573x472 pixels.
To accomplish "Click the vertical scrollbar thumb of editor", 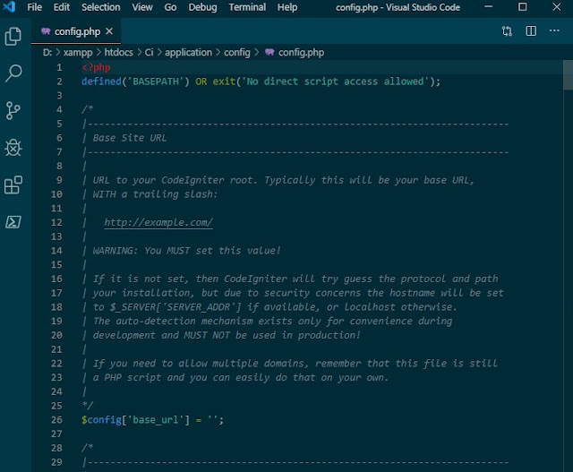I will (x=568, y=75).
